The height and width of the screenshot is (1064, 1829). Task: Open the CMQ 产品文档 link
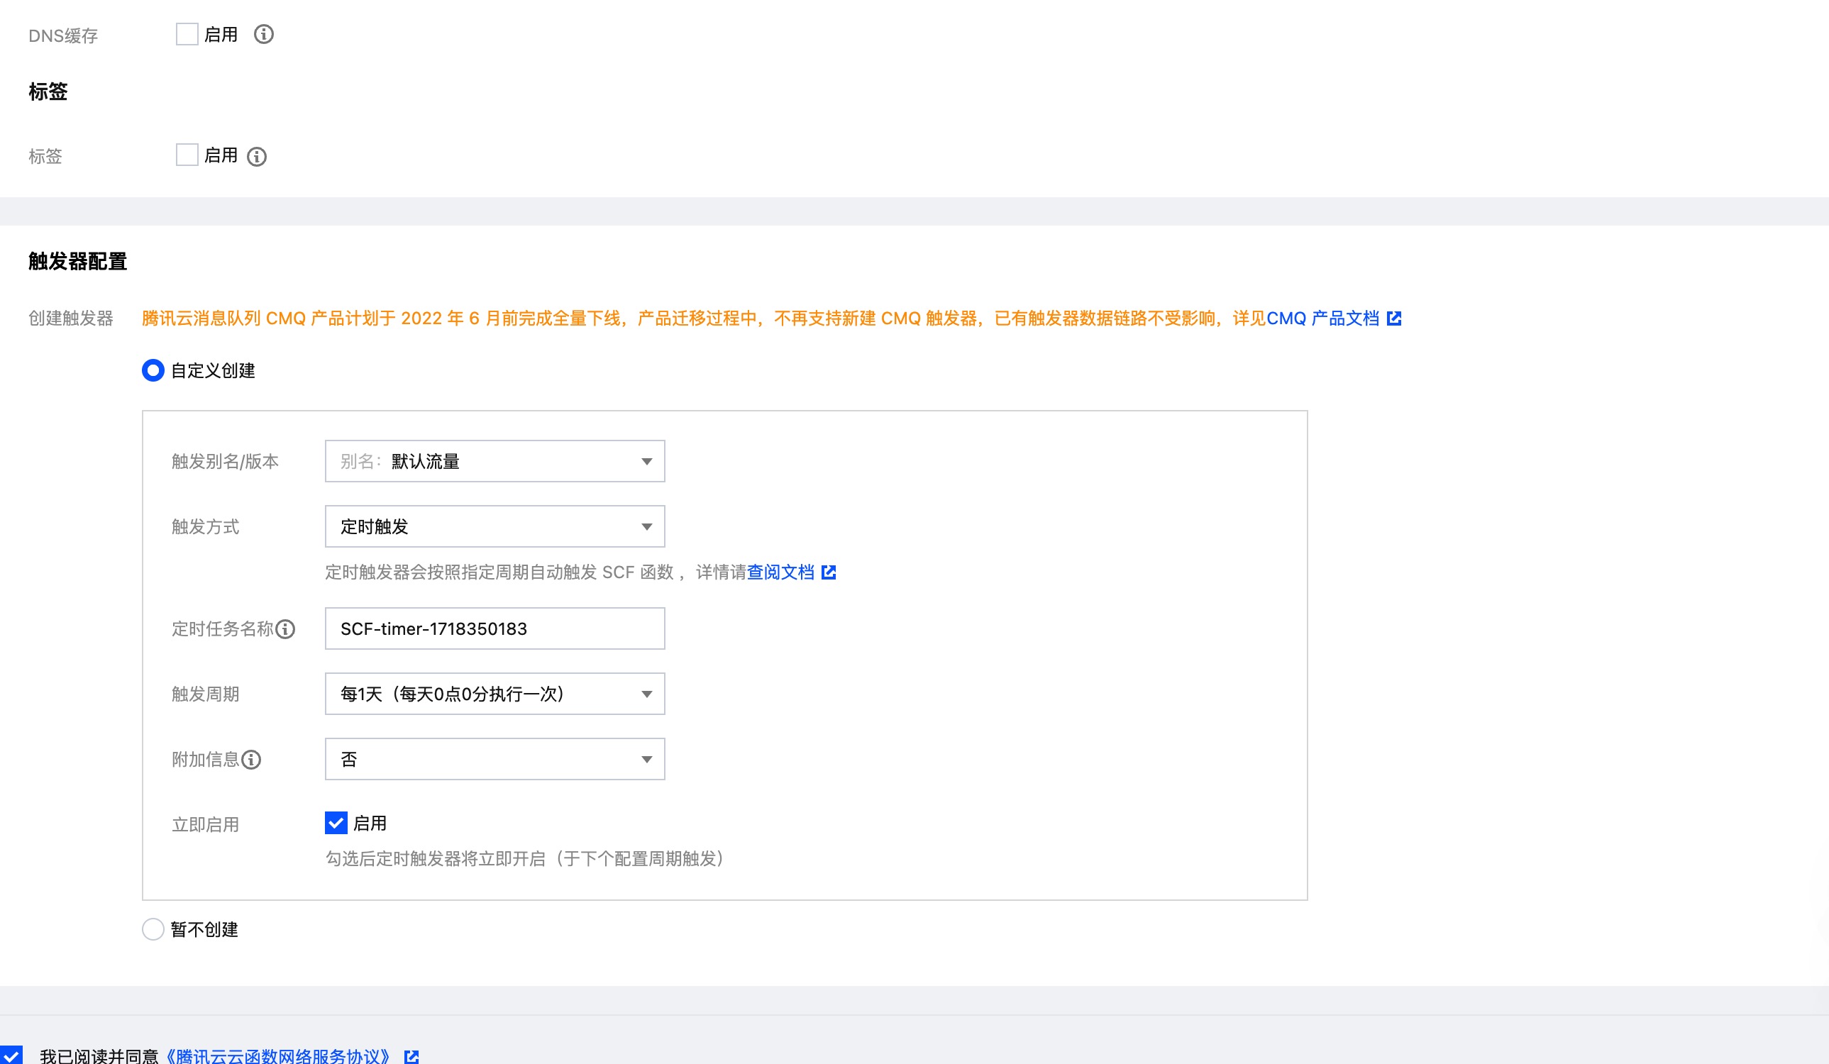point(1322,318)
